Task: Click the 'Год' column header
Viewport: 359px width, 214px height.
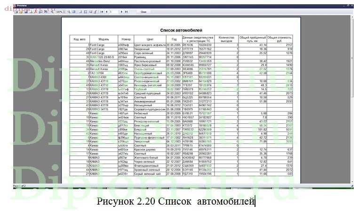Action: [174, 39]
